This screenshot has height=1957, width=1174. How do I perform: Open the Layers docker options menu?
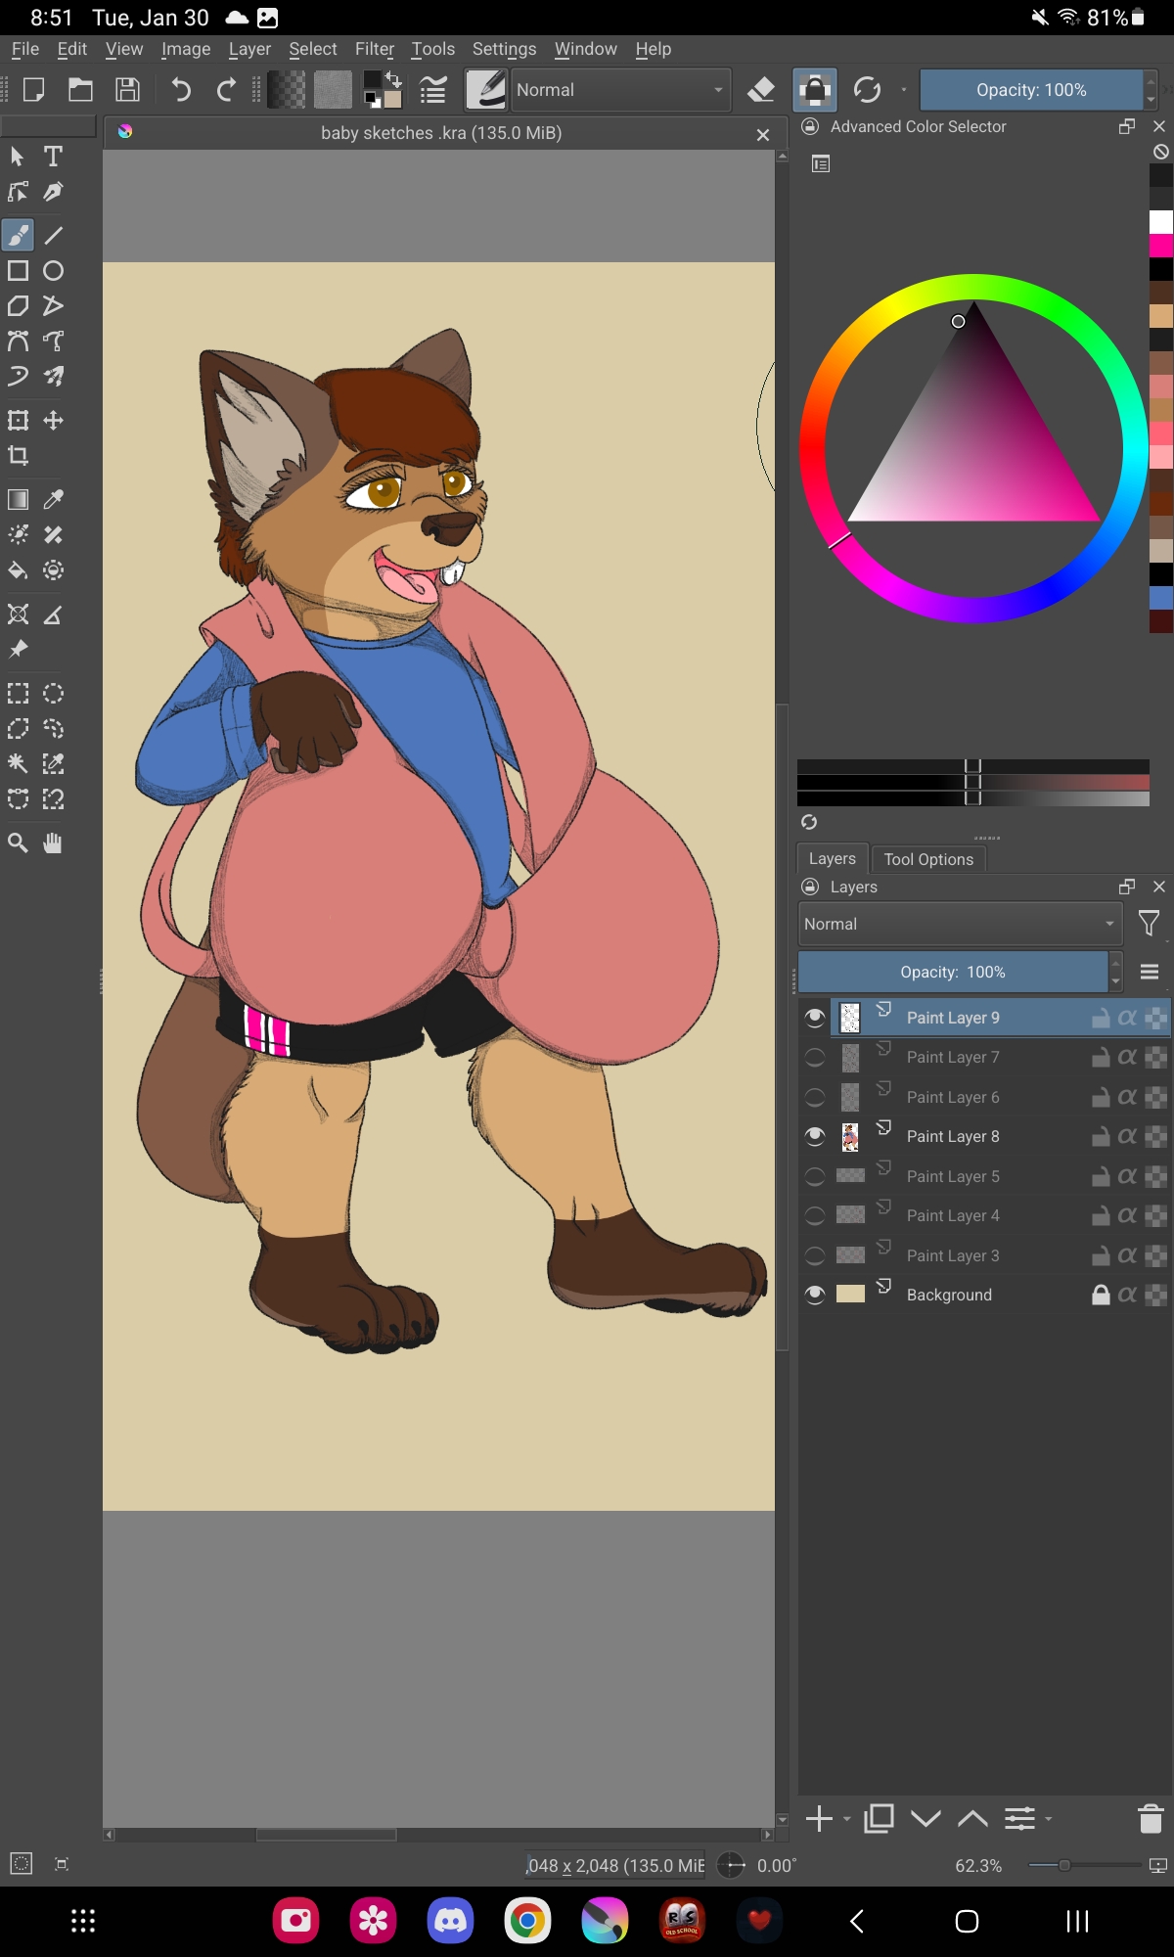point(1150,972)
